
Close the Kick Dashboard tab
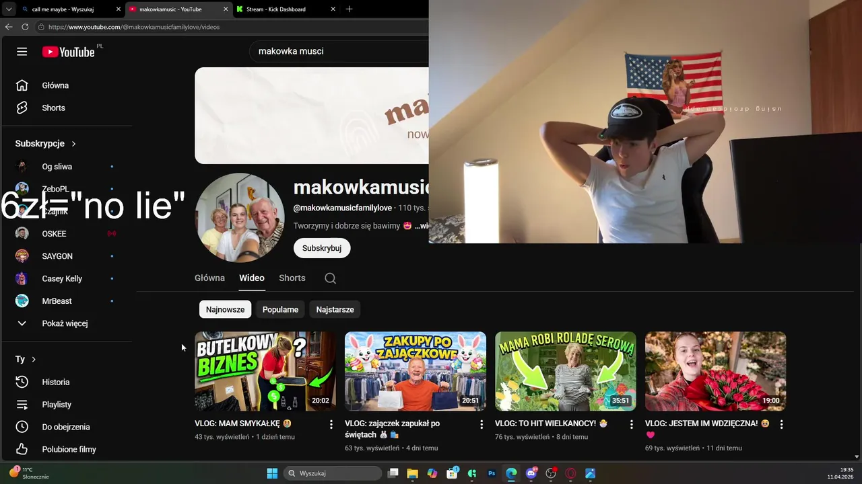pyautogui.click(x=333, y=9)
